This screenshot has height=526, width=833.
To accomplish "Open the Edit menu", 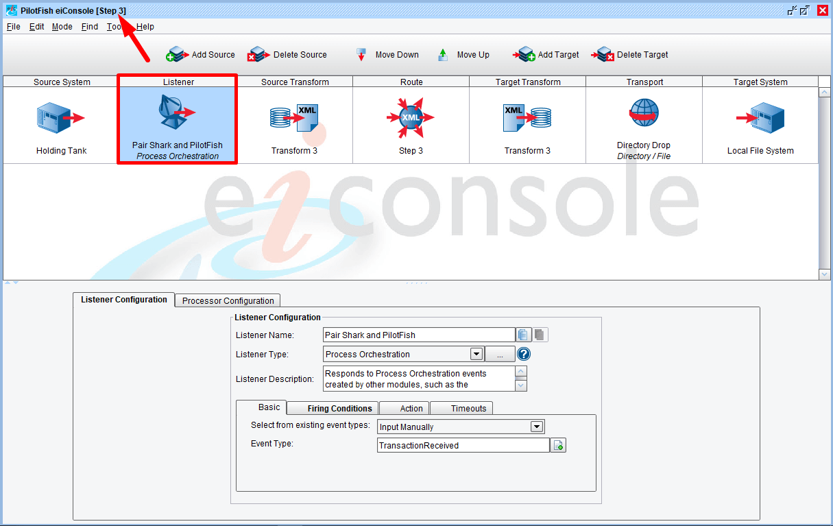I will pos(36,27).
